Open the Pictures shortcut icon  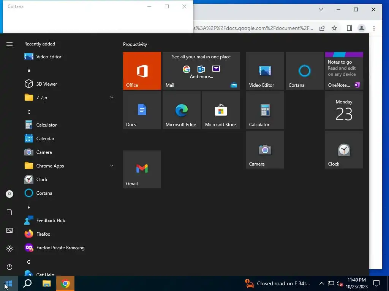[9, 230]
